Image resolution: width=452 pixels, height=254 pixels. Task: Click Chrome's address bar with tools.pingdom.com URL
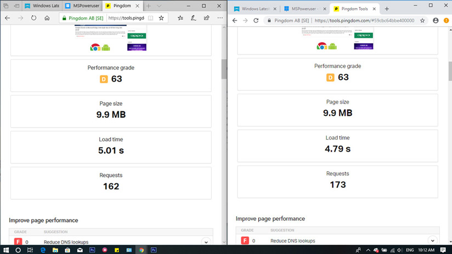[x=364, y=20]
